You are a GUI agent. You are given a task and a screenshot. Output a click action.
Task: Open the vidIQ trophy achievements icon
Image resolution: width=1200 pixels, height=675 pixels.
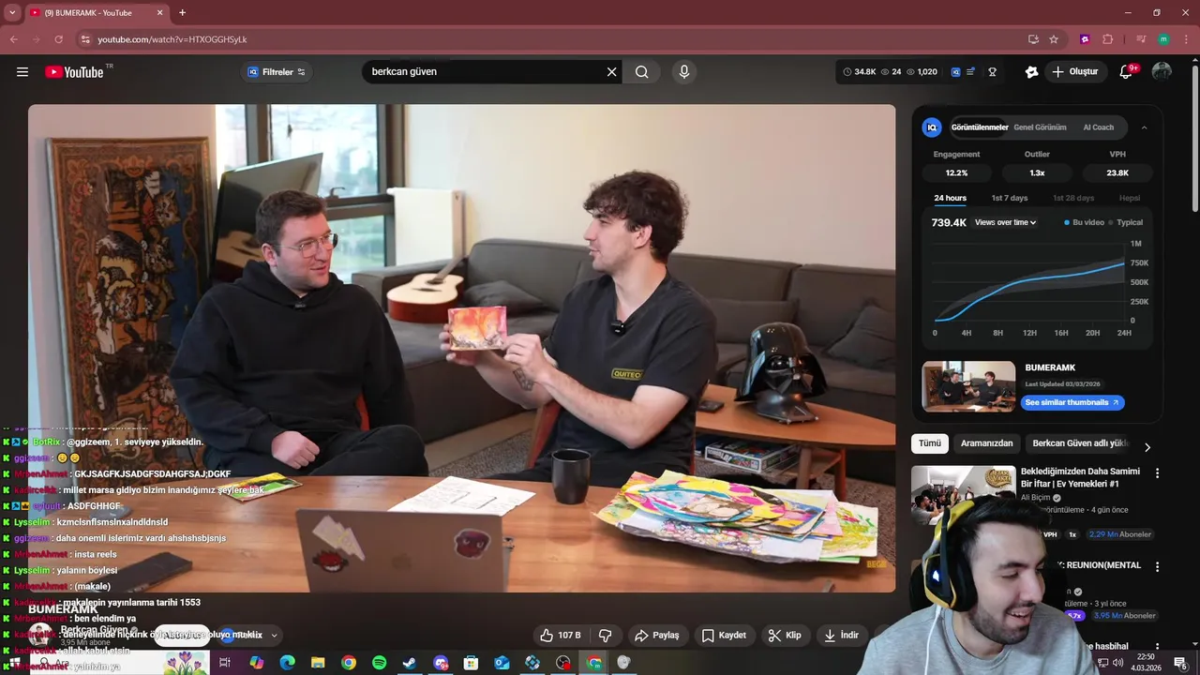(x=993, y=71)
